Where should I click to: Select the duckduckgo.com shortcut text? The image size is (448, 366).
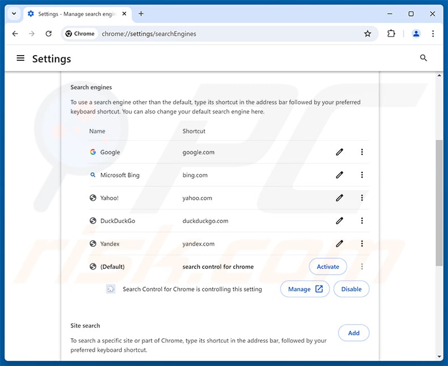click(205, 221)
